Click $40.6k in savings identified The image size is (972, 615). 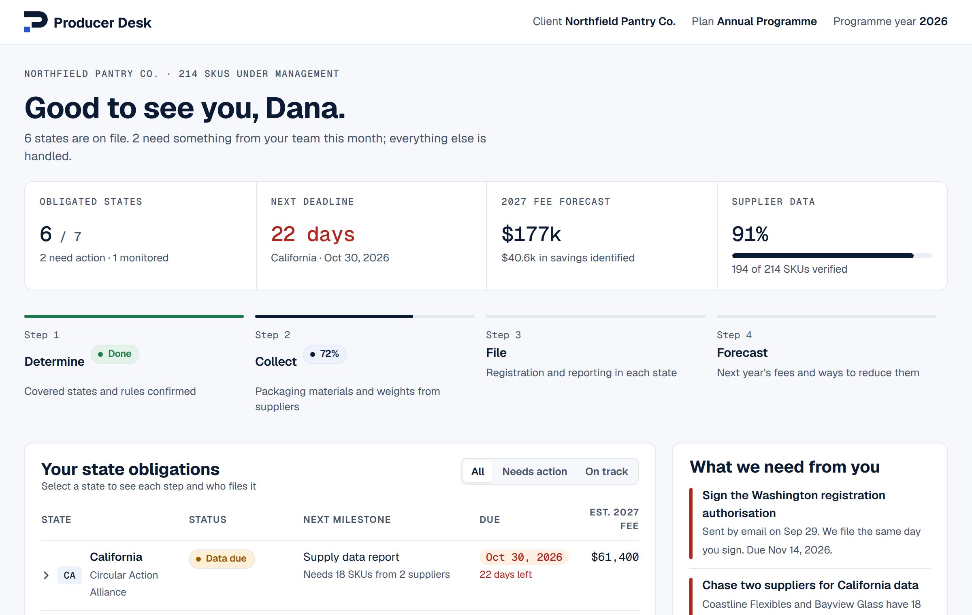(568, 258)
